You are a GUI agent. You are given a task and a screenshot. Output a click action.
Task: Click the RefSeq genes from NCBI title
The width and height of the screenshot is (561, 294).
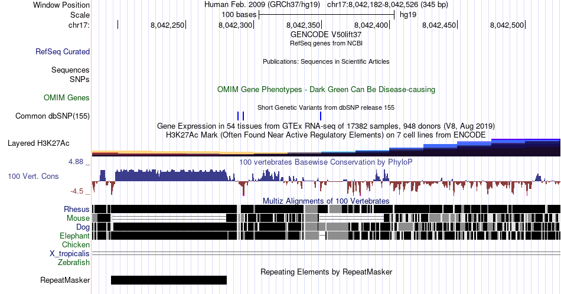click(x=326, y=43)
